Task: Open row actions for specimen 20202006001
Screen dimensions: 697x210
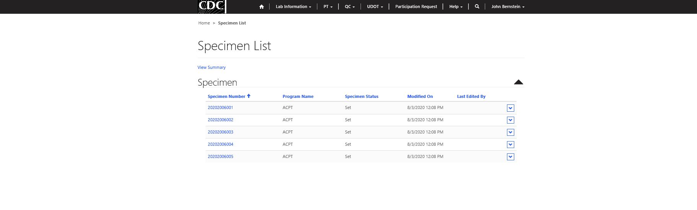Action: (x=510, y=108)
